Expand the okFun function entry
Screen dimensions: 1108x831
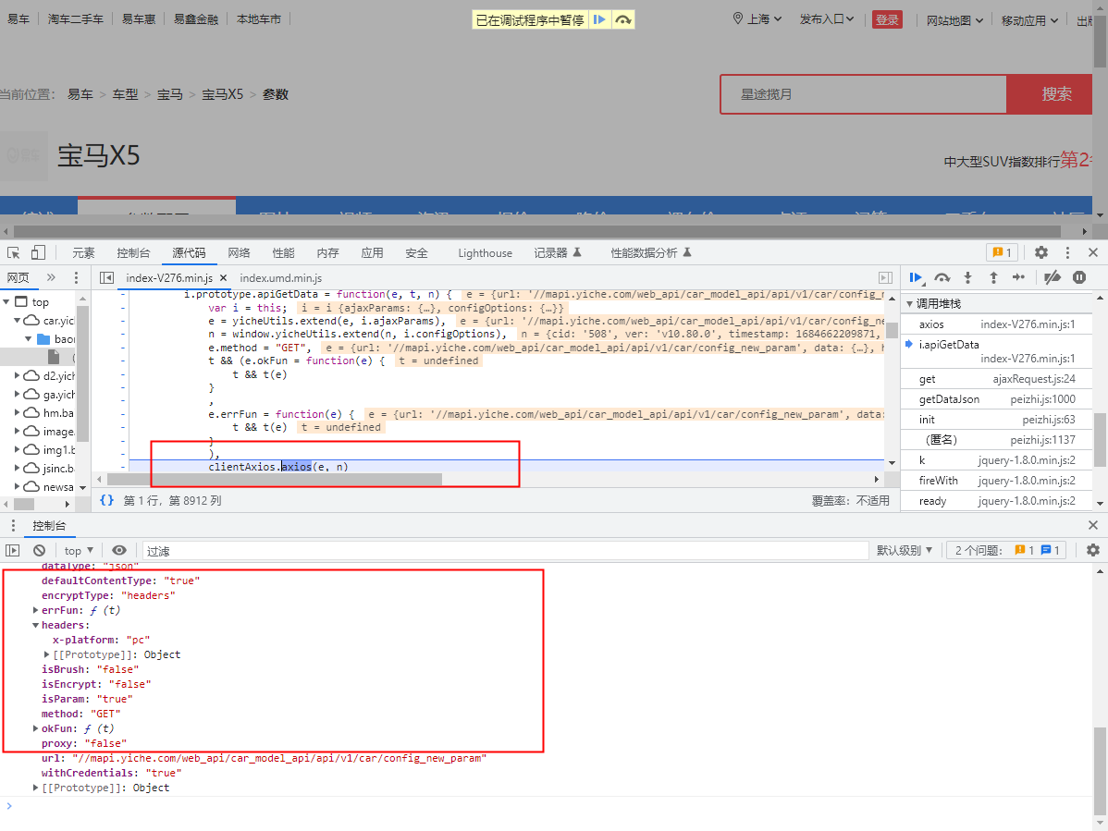35,728
